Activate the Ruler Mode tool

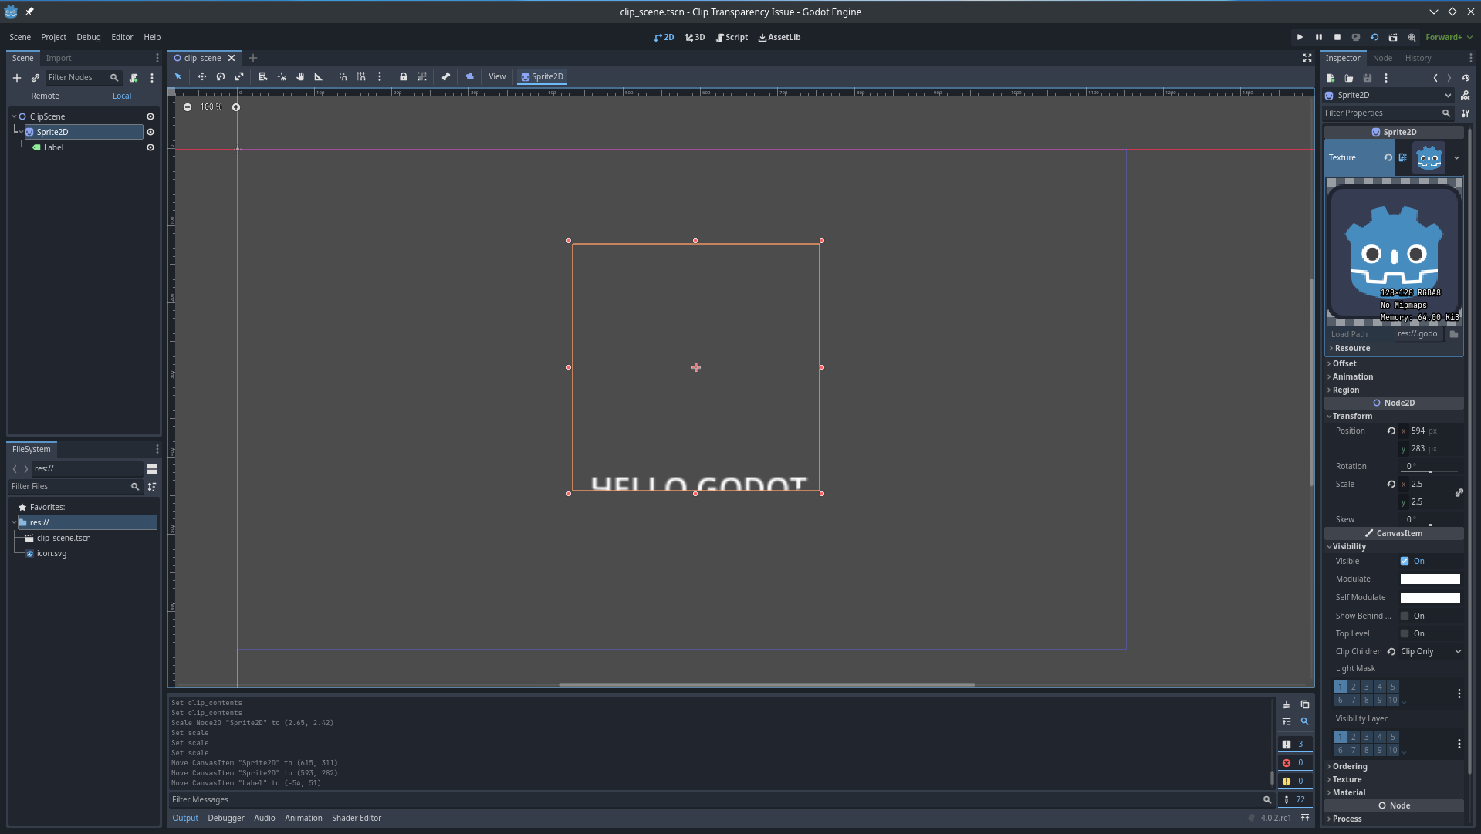tap(319, 76)
